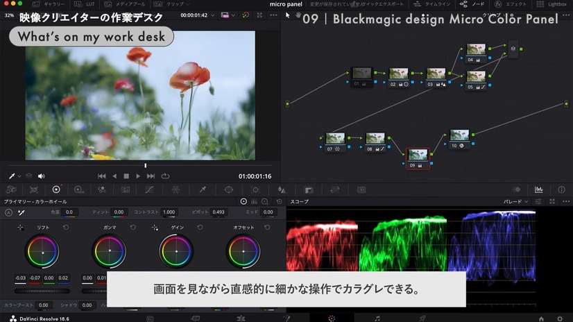
Task: Open the RGB Mixer palette
Action: click(x=102, y=189)
